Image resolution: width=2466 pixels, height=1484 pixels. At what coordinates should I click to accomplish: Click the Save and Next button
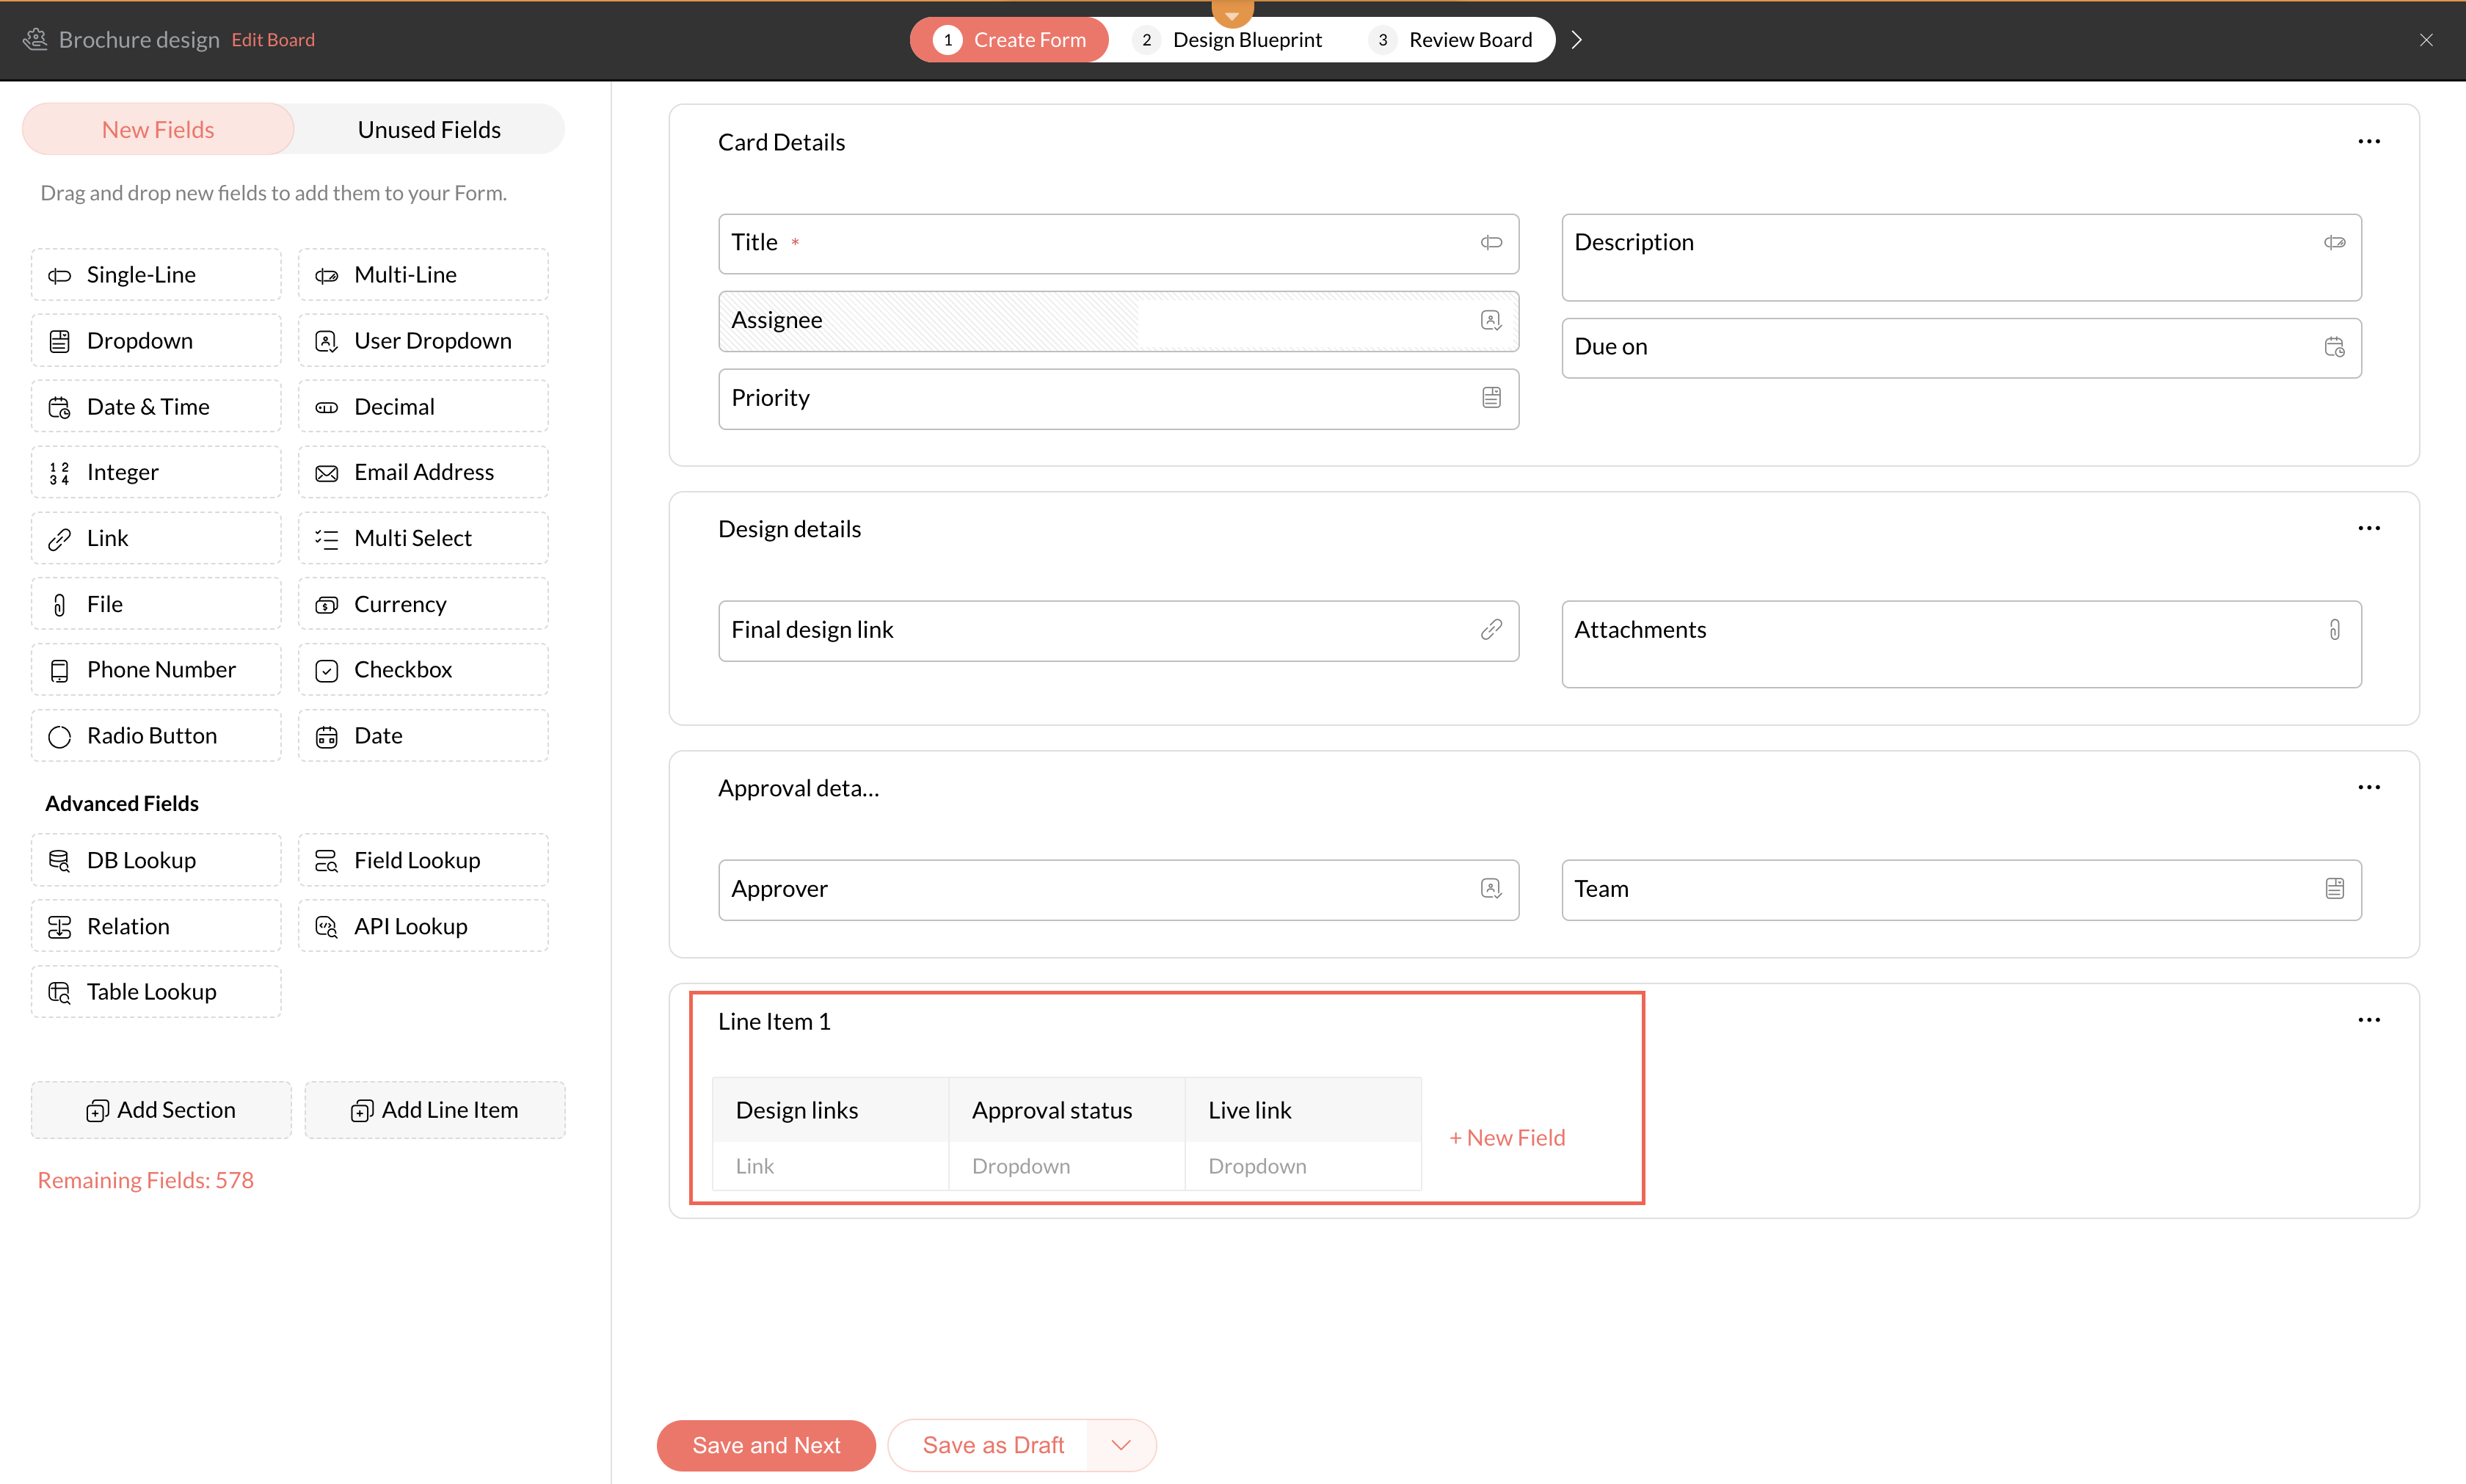(x=766, y=1445)
